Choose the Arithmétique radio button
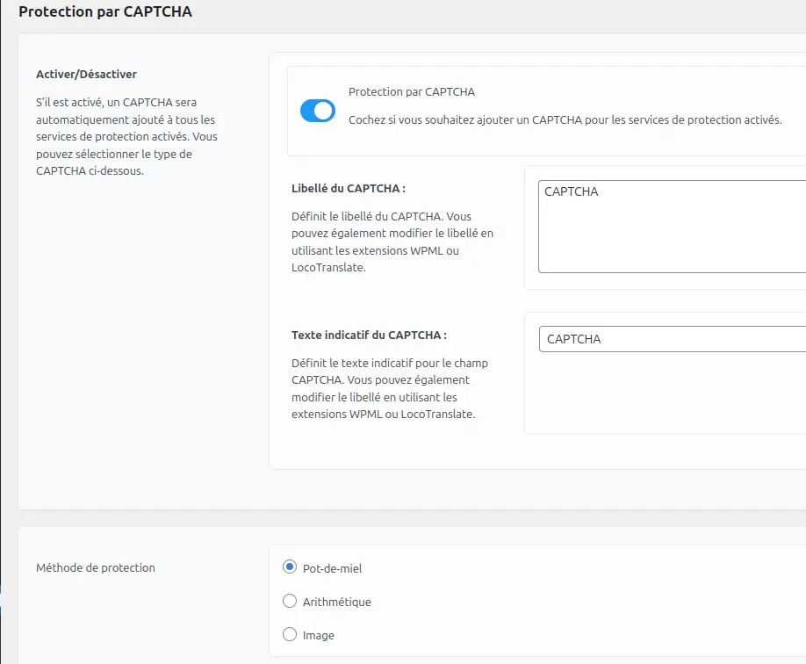Image resolution: width=806 pixels, height=664 pixels. [x=290, y=601]
